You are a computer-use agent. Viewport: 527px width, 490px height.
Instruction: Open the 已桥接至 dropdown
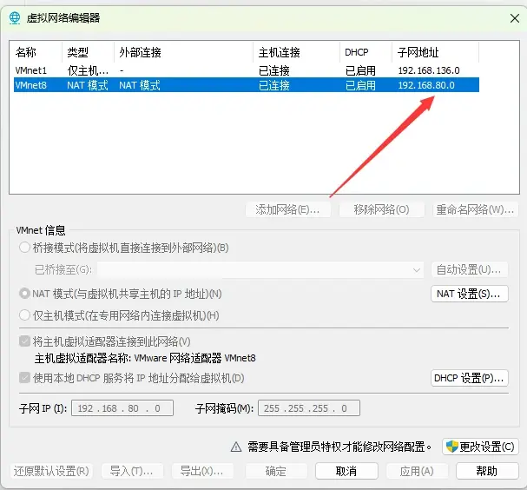tap(260, 269)
